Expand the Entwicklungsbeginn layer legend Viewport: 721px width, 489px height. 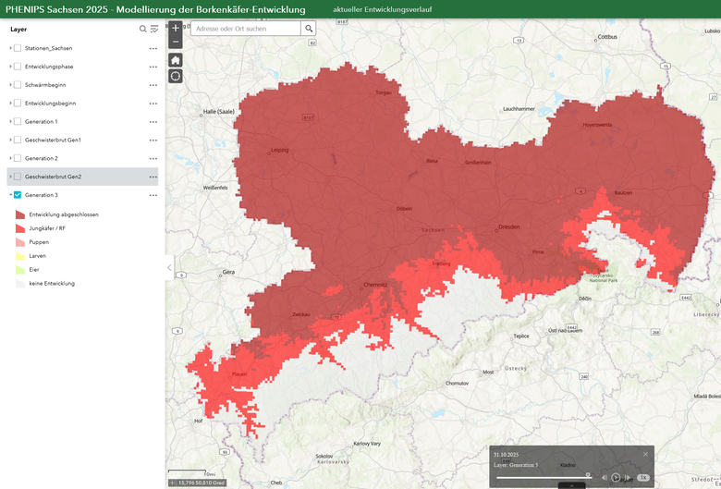pos(10,103)
